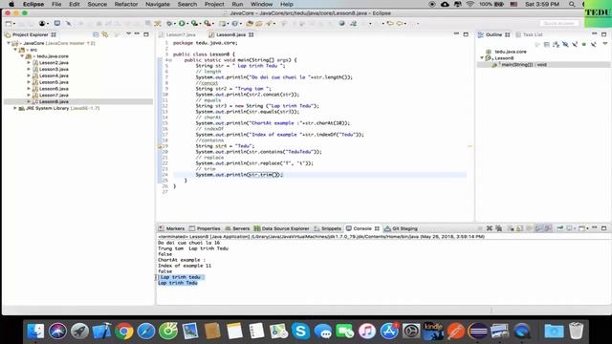Open the Git Staging tab

(x=401, y=228)
